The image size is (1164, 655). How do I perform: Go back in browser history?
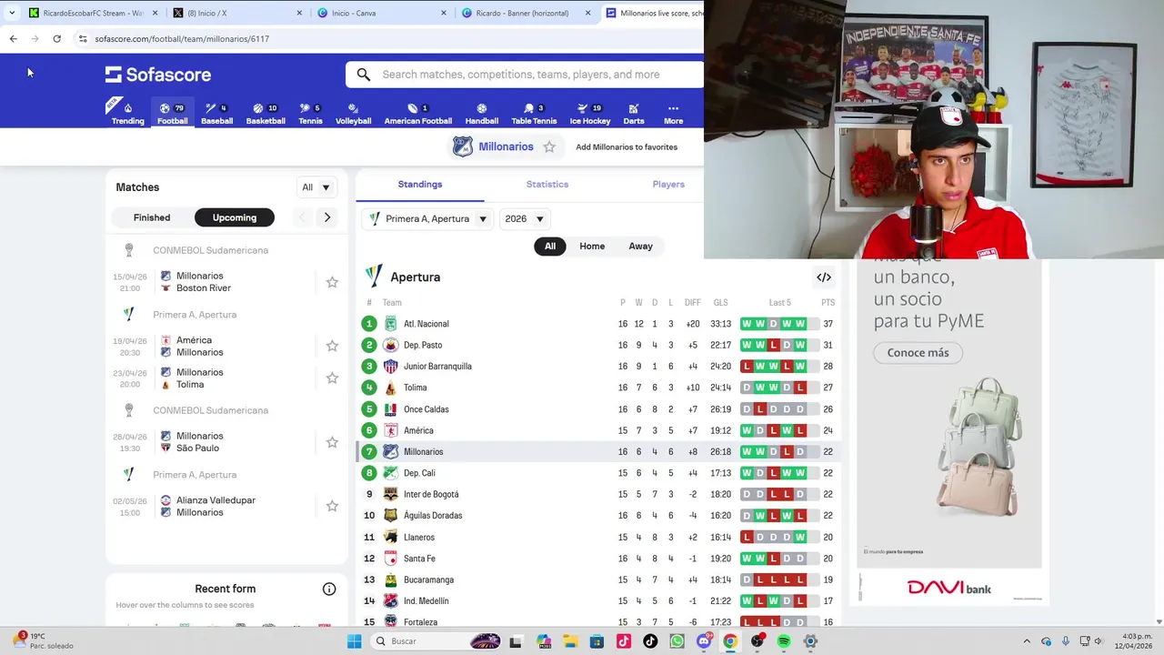coord(13,39)
